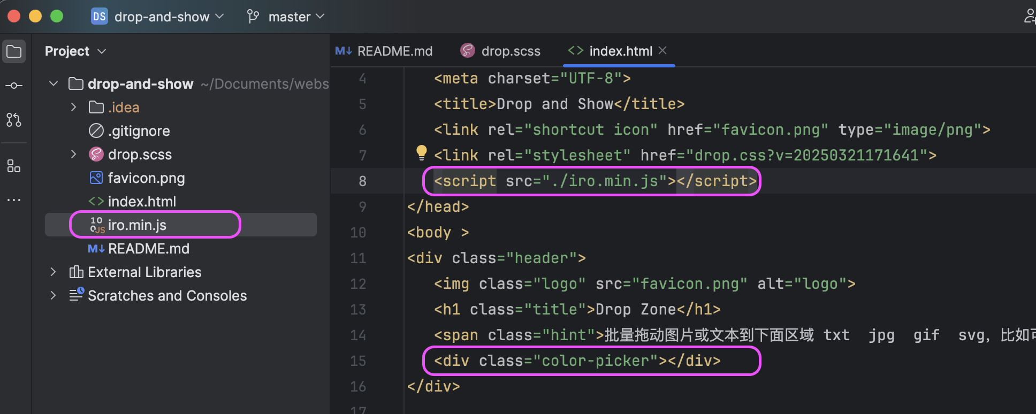Click line number 15 in gutter
The width and height of the screenshot is (1036, 414).
tap(358, 361)
